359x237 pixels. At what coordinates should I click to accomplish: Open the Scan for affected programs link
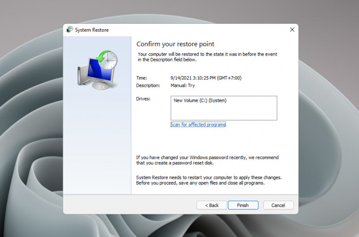point(198,125)
